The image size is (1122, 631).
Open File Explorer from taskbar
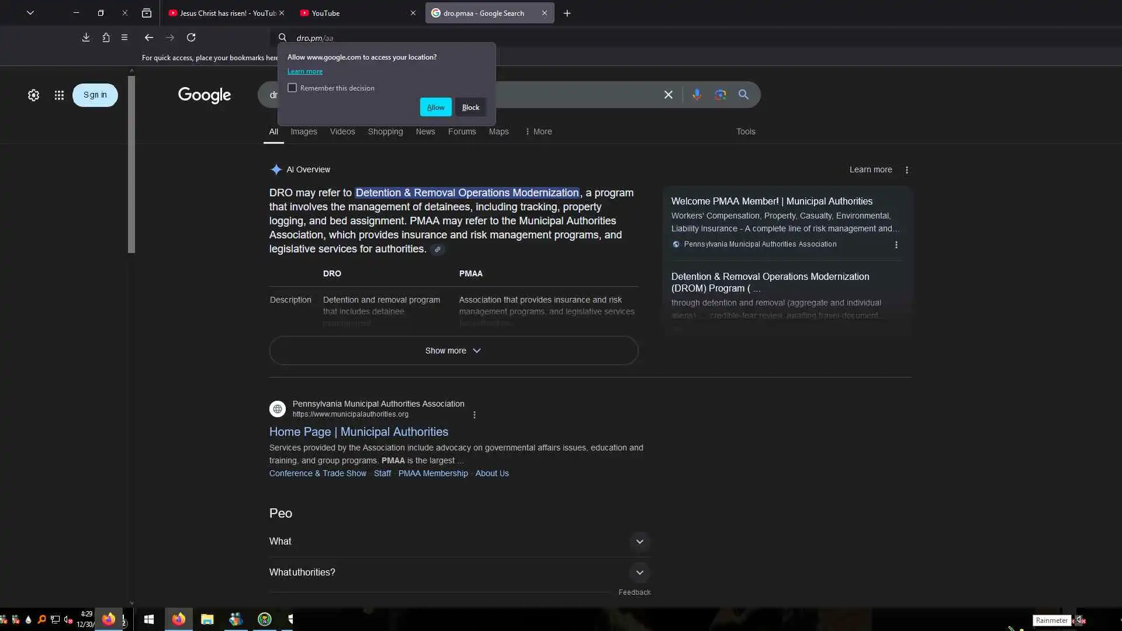[x=207, y=619]
